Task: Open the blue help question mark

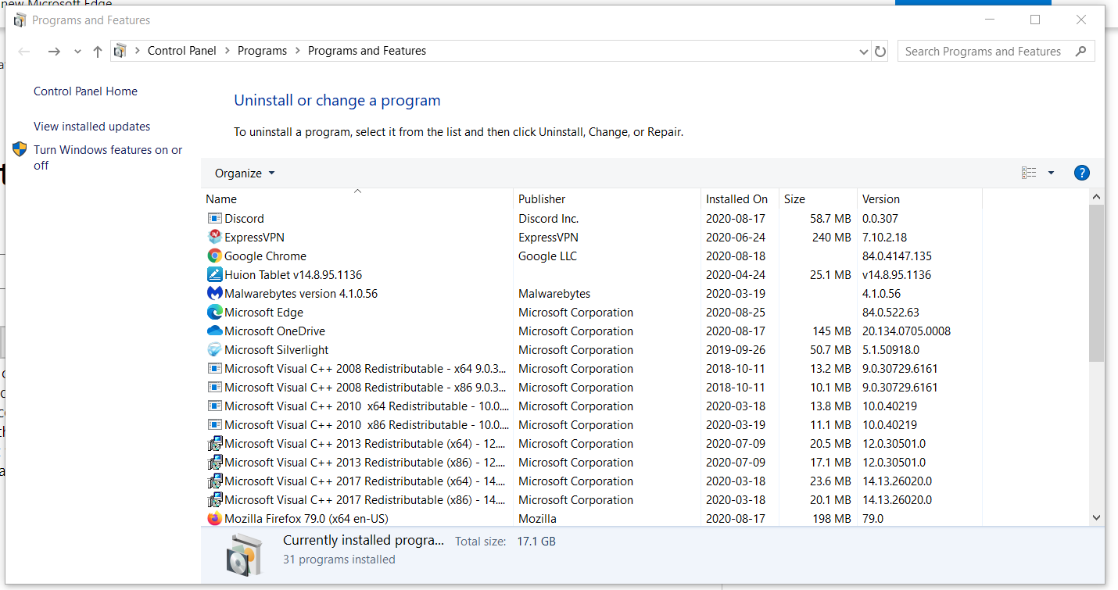Action: coord(1082,173)
